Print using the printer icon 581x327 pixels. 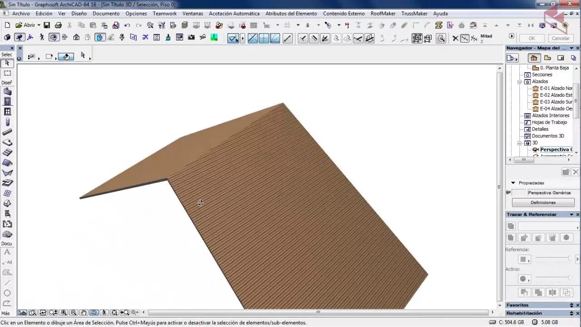click(58, 25)
